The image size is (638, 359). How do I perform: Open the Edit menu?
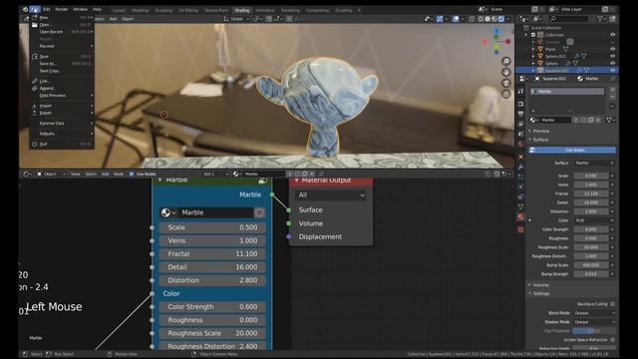click(x=47, y=9)
